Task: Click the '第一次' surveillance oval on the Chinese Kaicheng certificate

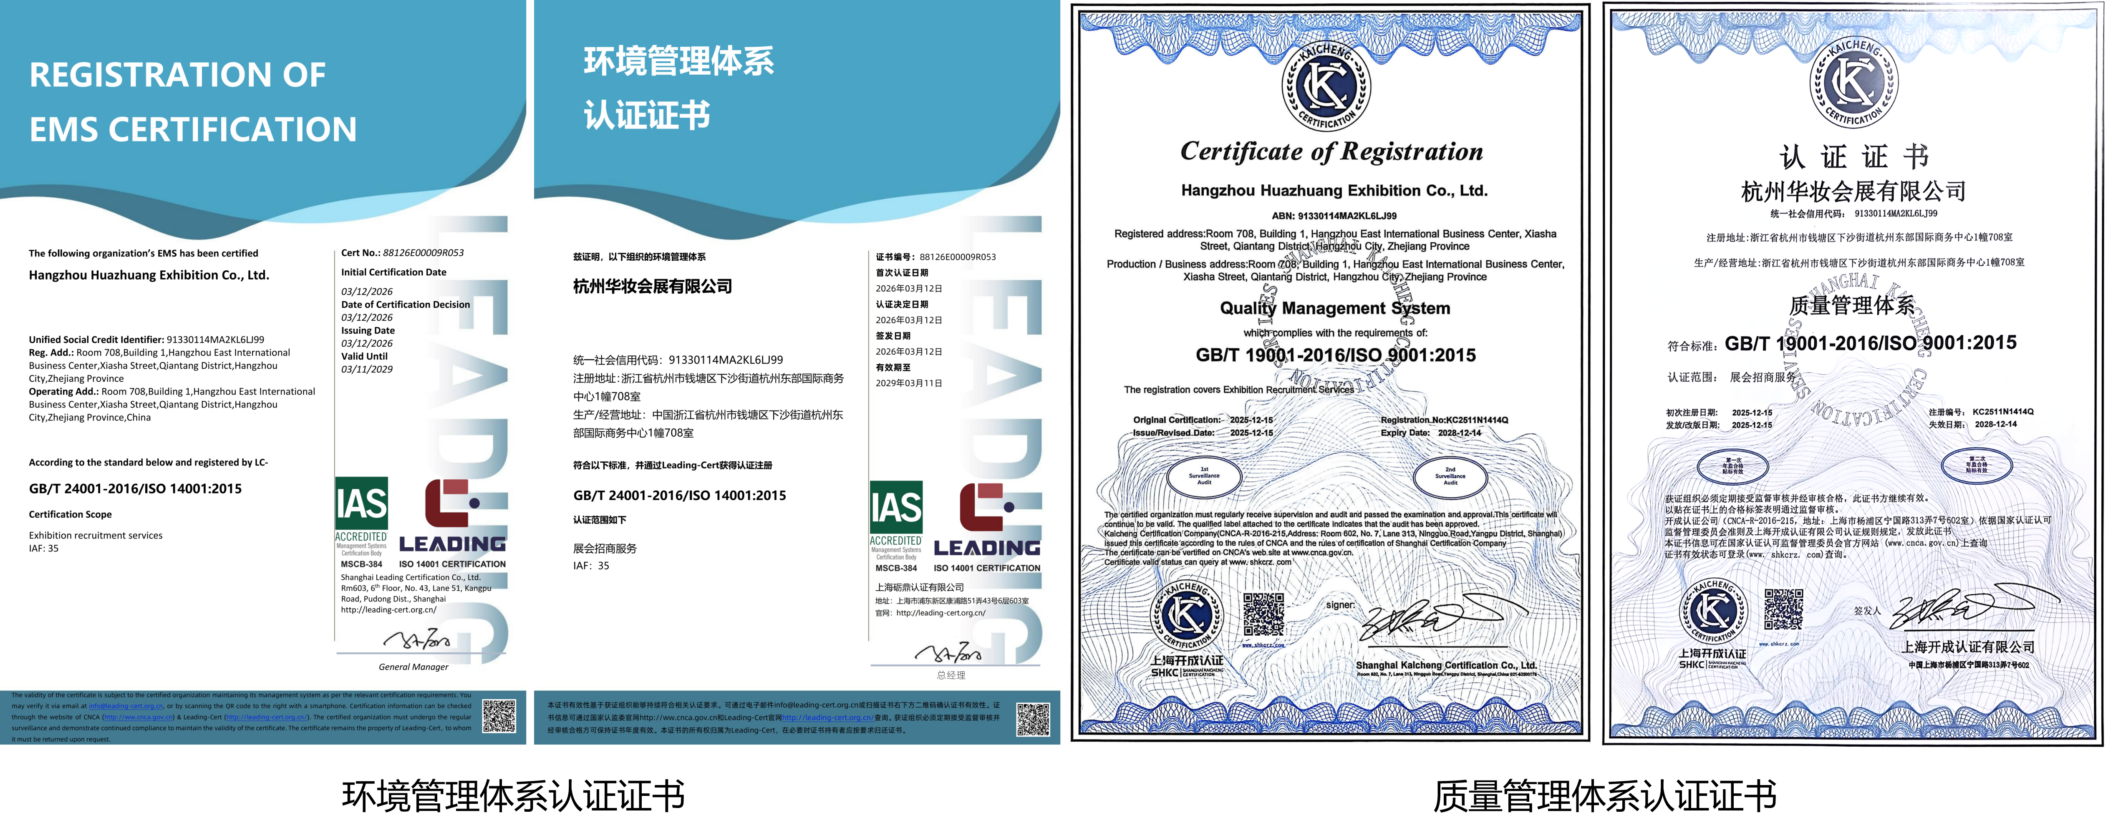Action: coord(1732,466)
